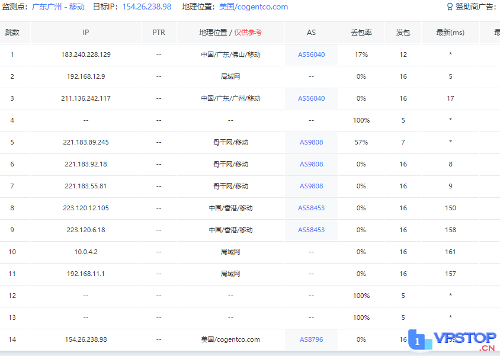Image resolution: width=500 pixels, height=356 pixels.
Task: Click AS9808 link for IP 221.183.55.81
Action: click(311, 186)
